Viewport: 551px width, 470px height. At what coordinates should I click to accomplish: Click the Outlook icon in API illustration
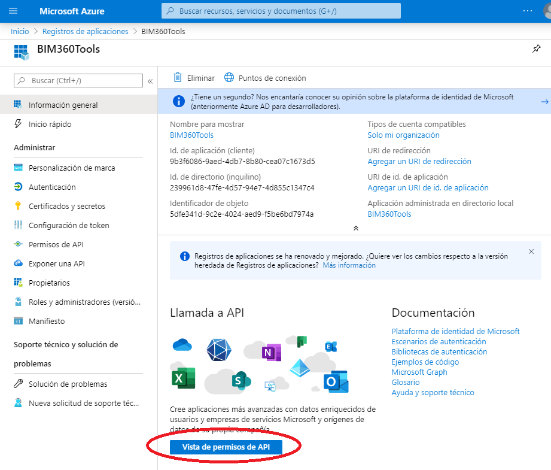tap(336, 382)
